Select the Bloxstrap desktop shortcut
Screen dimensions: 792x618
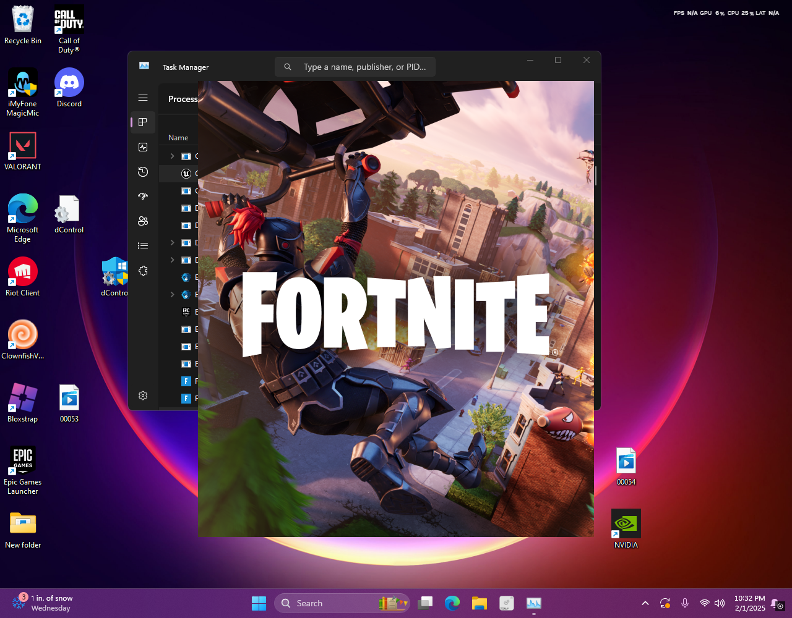[23, 403]
